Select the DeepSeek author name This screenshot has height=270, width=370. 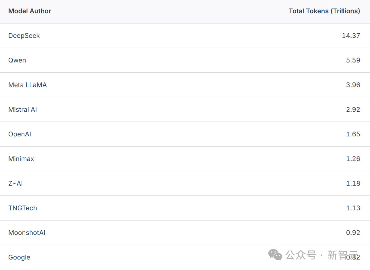[24, 36]
